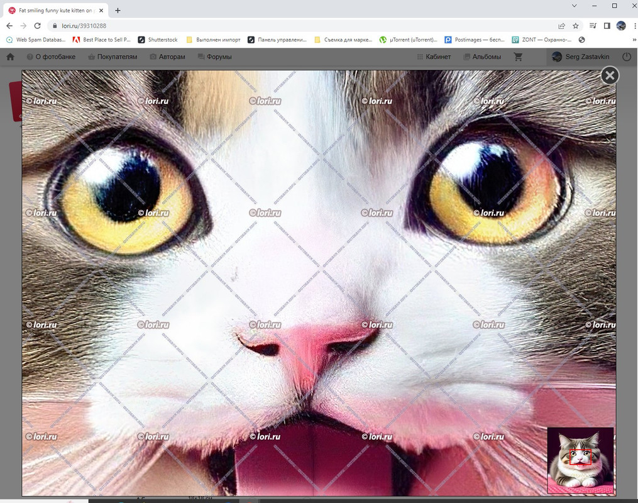The image size is (638, 503).
Task: Show more bookmarks with the chevron
Action: click(x=634, y=40)
